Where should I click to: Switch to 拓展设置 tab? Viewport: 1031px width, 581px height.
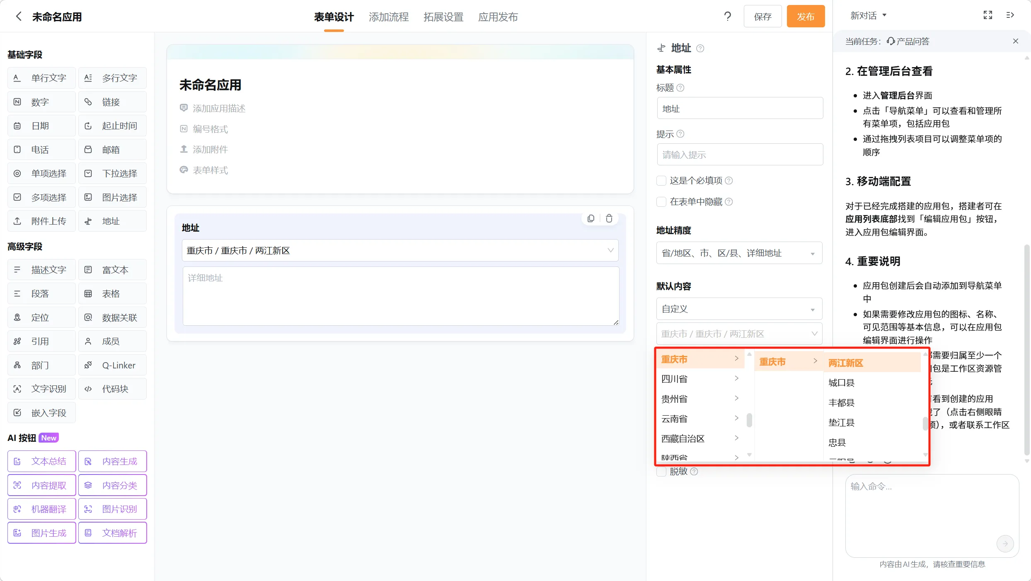(443, 17)
